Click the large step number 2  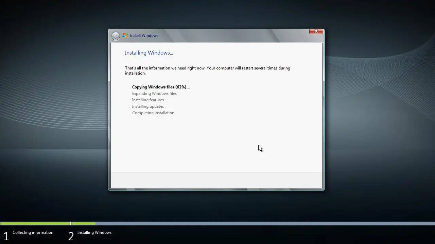click(x=71, y=237)
